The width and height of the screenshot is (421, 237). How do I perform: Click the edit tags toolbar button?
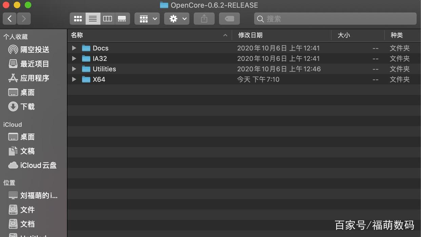tap(229, 19)
